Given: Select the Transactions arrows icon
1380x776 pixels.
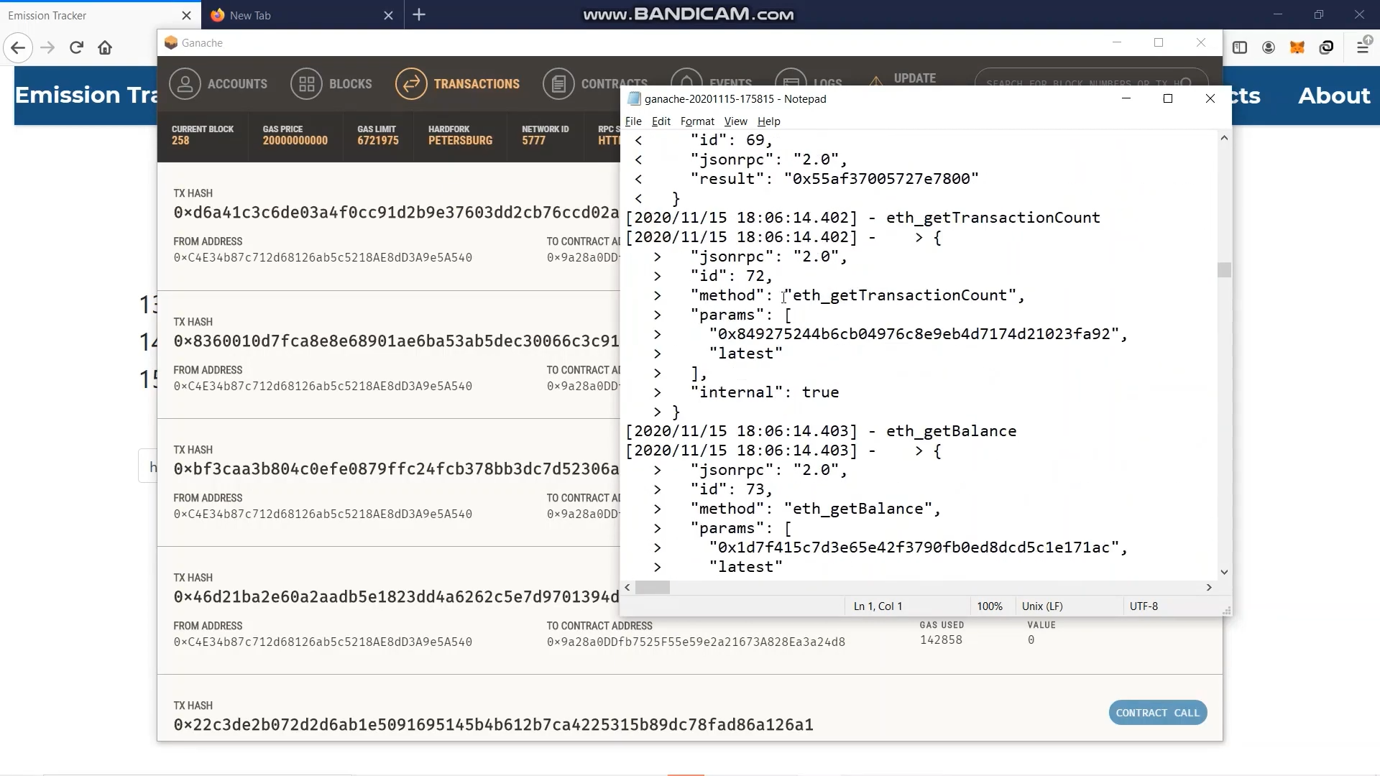Looking at the screenshot, I should coord(411,84).
